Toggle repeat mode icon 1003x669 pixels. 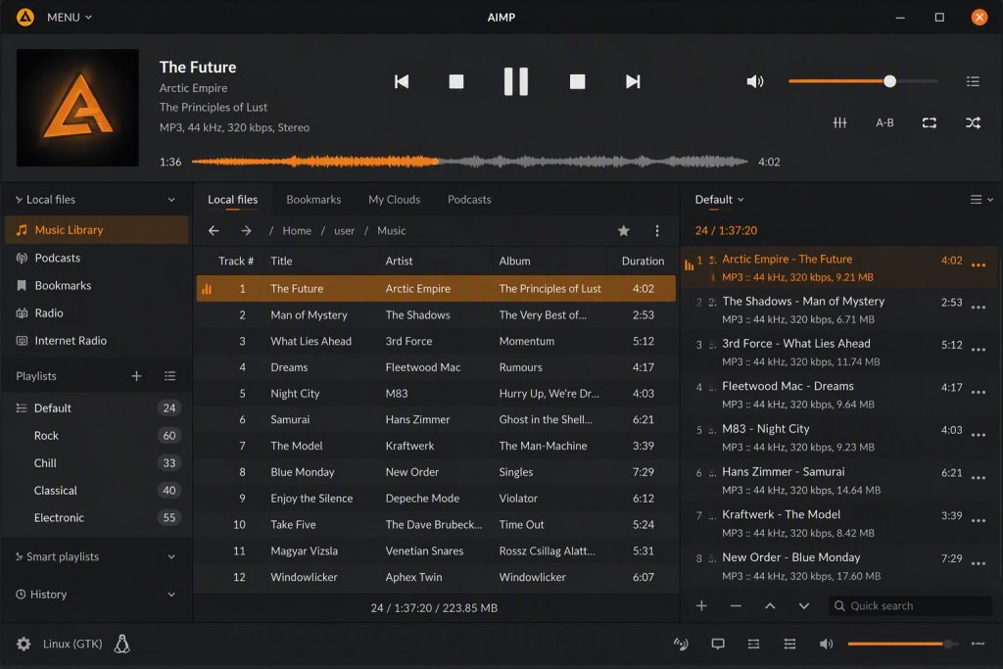point(930,122)
